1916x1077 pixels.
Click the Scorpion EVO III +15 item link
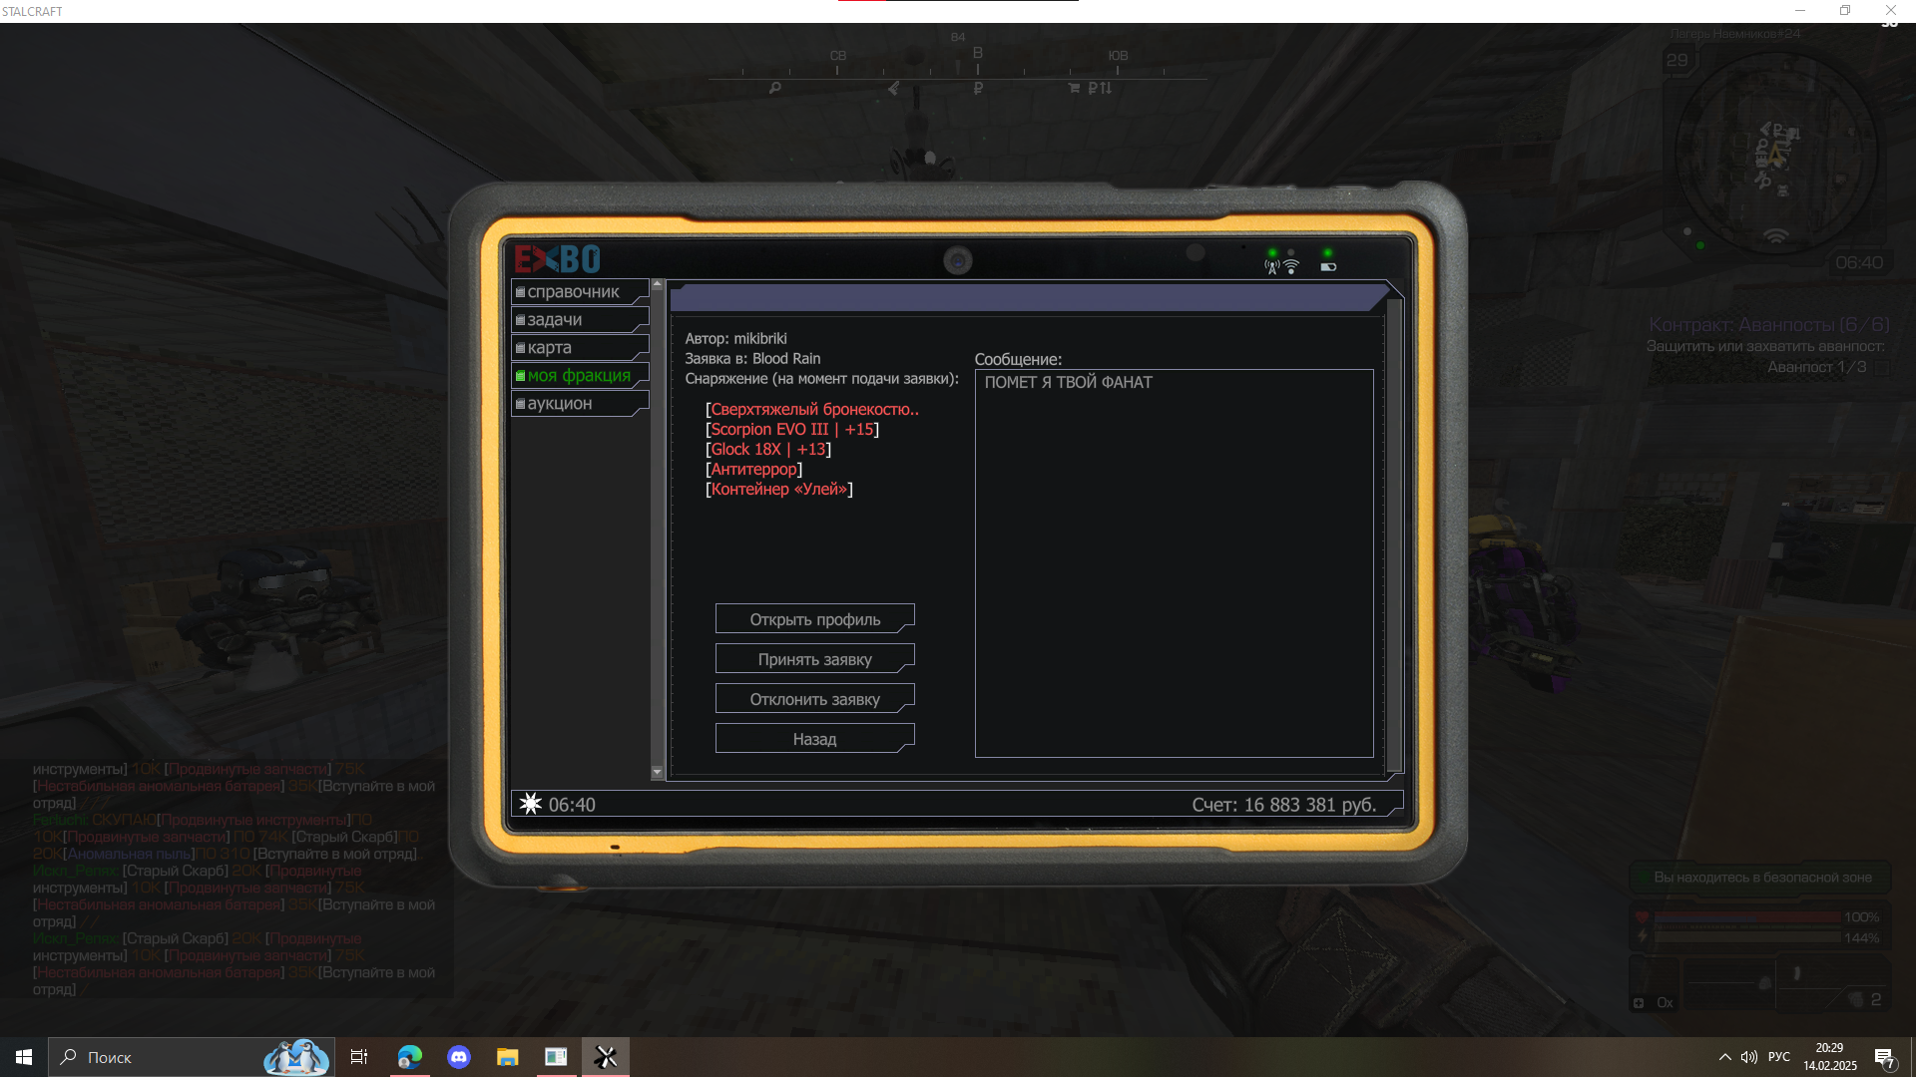click(x=792, y=430)
